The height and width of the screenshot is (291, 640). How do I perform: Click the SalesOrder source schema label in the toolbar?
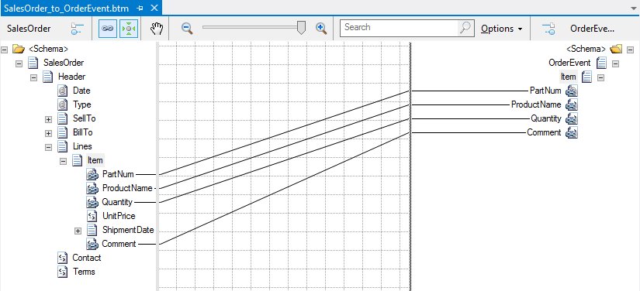tap(29, 29)
